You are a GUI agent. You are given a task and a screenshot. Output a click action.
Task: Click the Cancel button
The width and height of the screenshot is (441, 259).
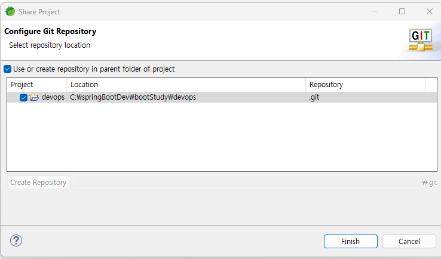(x=409, y=241)
